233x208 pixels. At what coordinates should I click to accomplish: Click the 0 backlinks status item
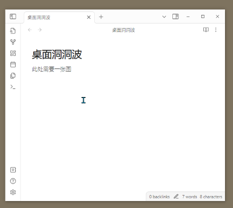pyautogui.click(x=159, y=196)
